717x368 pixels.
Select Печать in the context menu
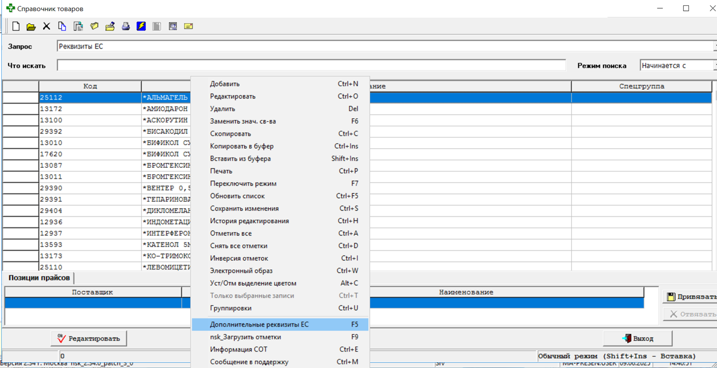pyautogui.click(x=280, y=171)
